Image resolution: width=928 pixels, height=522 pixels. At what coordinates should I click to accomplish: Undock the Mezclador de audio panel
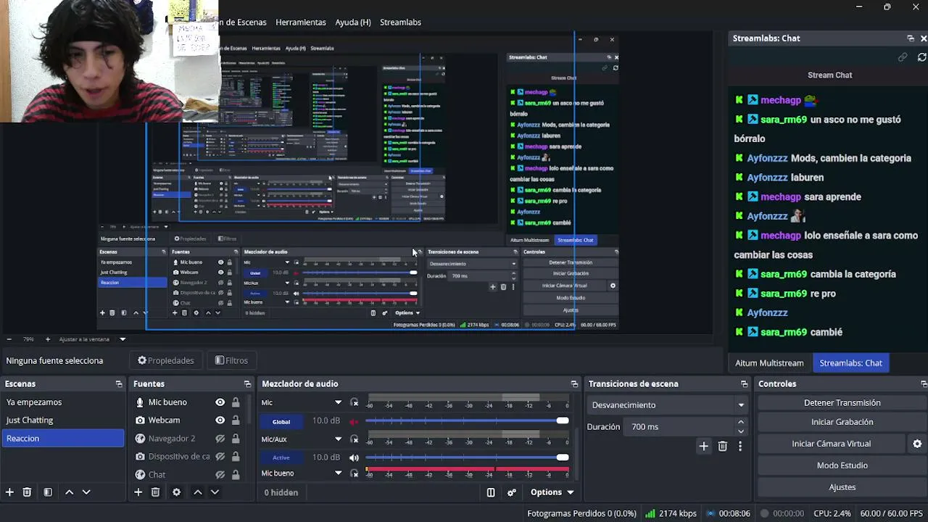point(574,384)
